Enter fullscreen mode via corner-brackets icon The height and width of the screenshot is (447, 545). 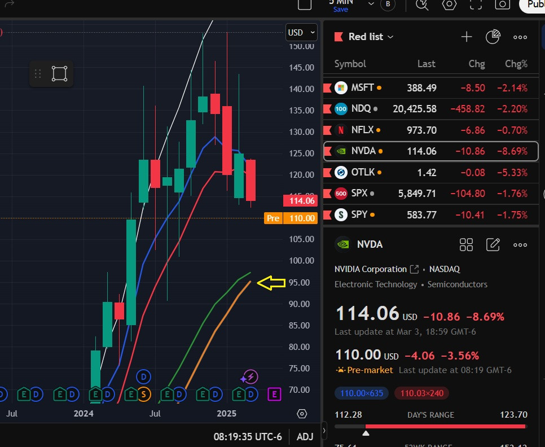[476, 4]
